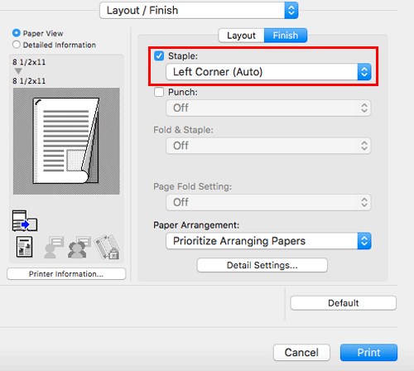Click the account track users icon
Viewport: 414px width, 371px height.
(79, 247)
